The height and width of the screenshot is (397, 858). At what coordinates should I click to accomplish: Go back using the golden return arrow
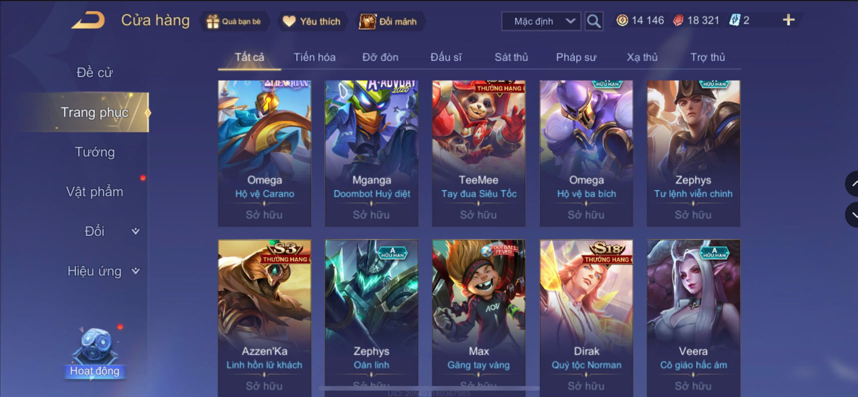pos(88,20)
